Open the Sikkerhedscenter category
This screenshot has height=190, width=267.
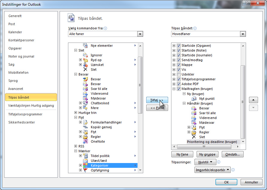click(22, 122)
